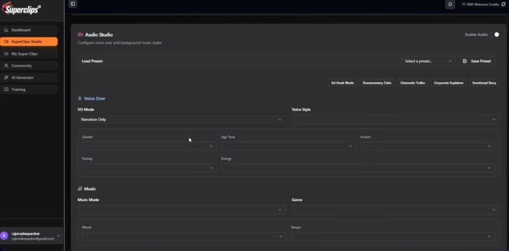Apply the Corporate Explainer preset
The width and height of the screenshot is (509, 251).
pos(449,83)
